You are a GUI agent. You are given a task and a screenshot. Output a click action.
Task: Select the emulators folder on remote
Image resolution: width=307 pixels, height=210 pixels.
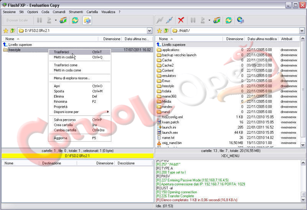[x=167, y=75]
